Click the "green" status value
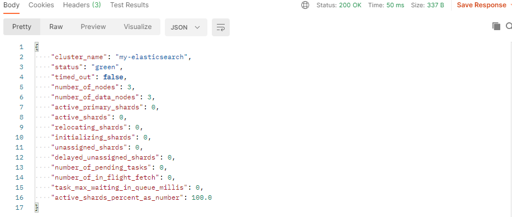The width and height of the screenshot is (512, 217). coord(106,67)
